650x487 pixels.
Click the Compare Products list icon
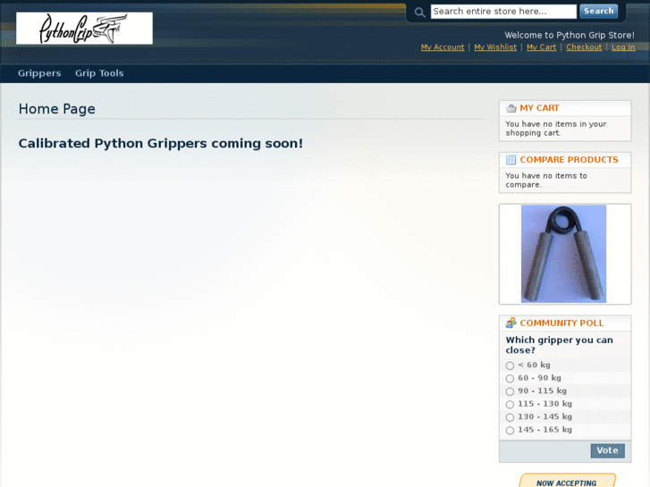tap(511, 160)
